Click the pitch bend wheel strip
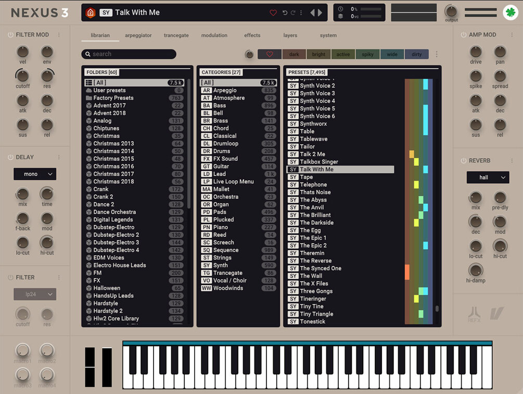 coord(90,367)
